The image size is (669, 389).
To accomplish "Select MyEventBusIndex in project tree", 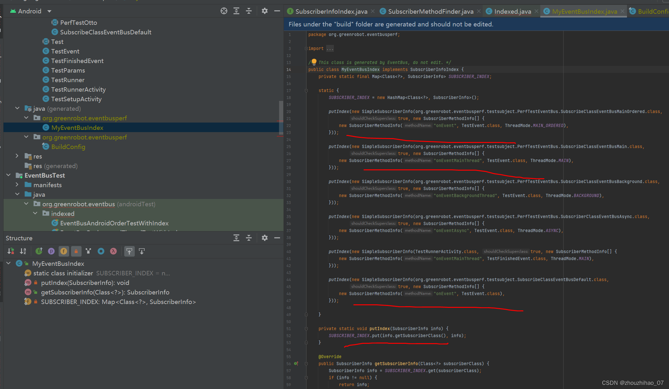I will (77, 128).
